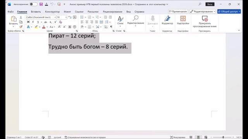248x139 pixels.
Task: Activate the Format Painter brush
Action: pyautogui.click(x=21, y=27)
